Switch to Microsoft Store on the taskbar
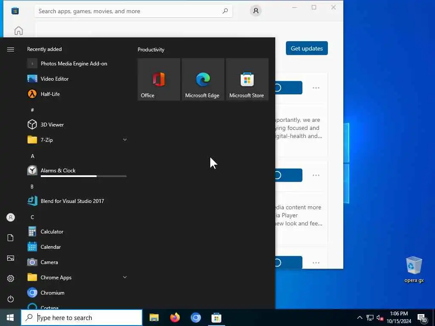 point(216,318)
